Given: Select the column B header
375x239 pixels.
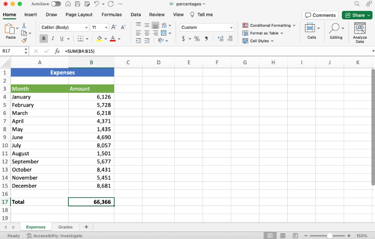Looking at the screenshot, I should [x=91, y=63].
